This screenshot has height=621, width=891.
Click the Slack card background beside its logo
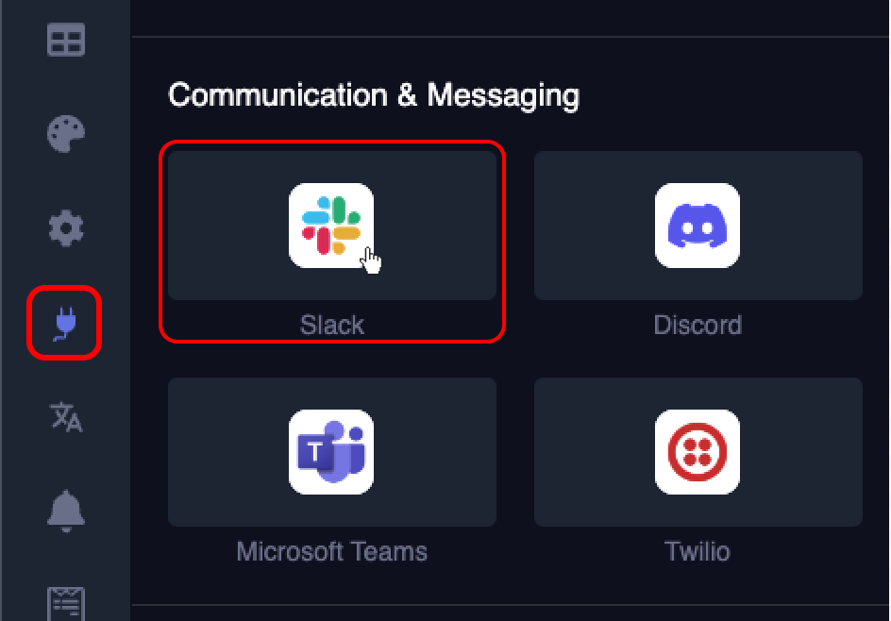point(227,226)
